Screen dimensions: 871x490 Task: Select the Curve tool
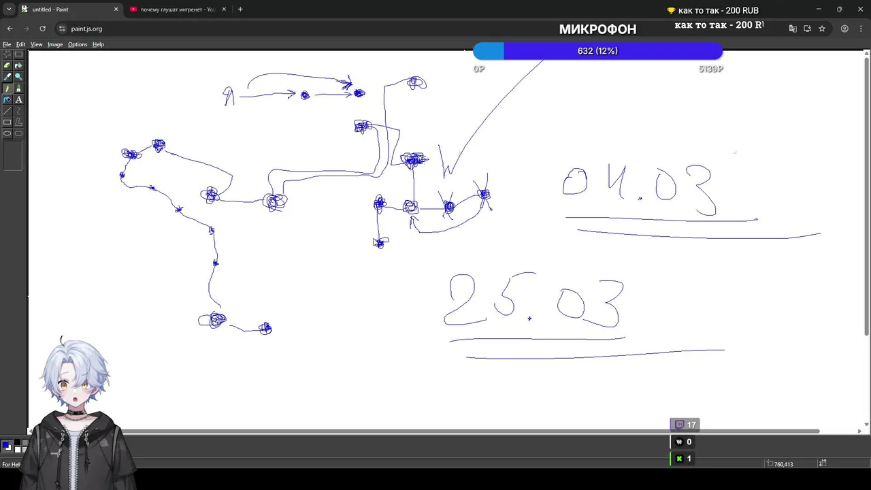point(18,111)
